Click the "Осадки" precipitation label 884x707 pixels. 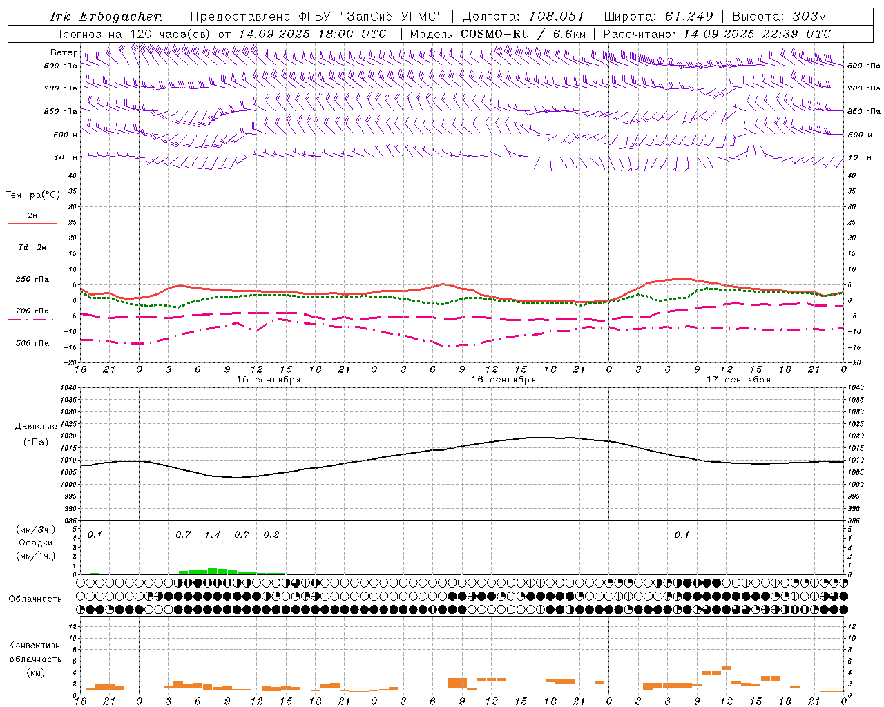point(35,543)
